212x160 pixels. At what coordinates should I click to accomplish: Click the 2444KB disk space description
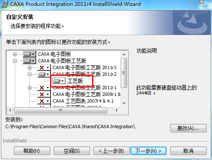(166, 90)
